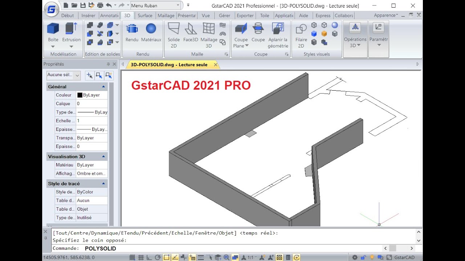Click the Maillage 3D icon
Image resolution: width=465 pixels, height=261 pixels.
click(209, 29)
